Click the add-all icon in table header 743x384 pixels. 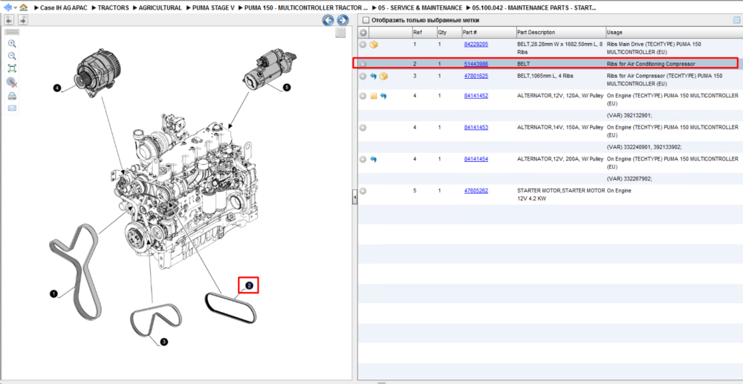[x=363, y=33]
